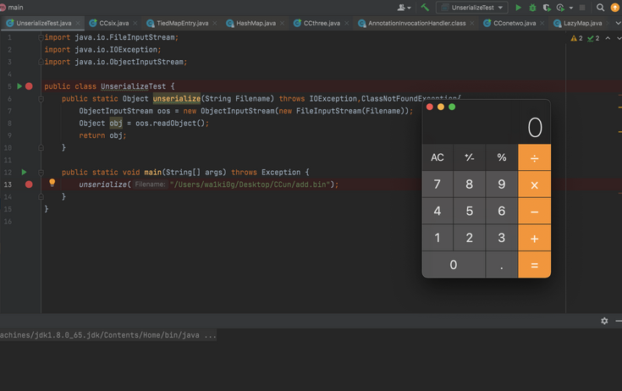Viewport: 622px width, 391px height.
Task: Expand the profiler options dropdown arrow
Action: (571, 8)
